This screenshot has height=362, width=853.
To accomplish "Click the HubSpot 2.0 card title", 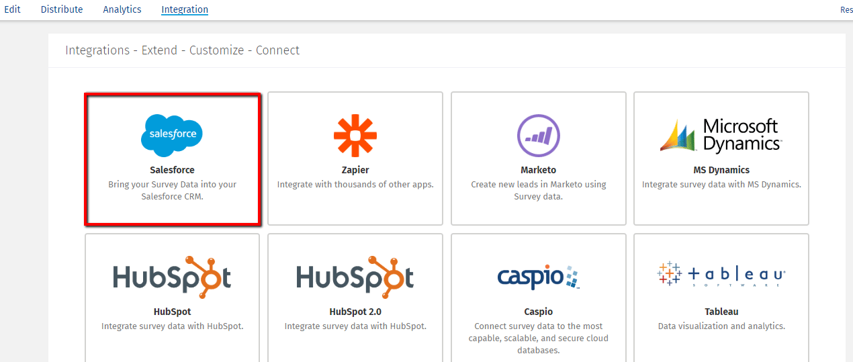I will (x=355, y=312).
